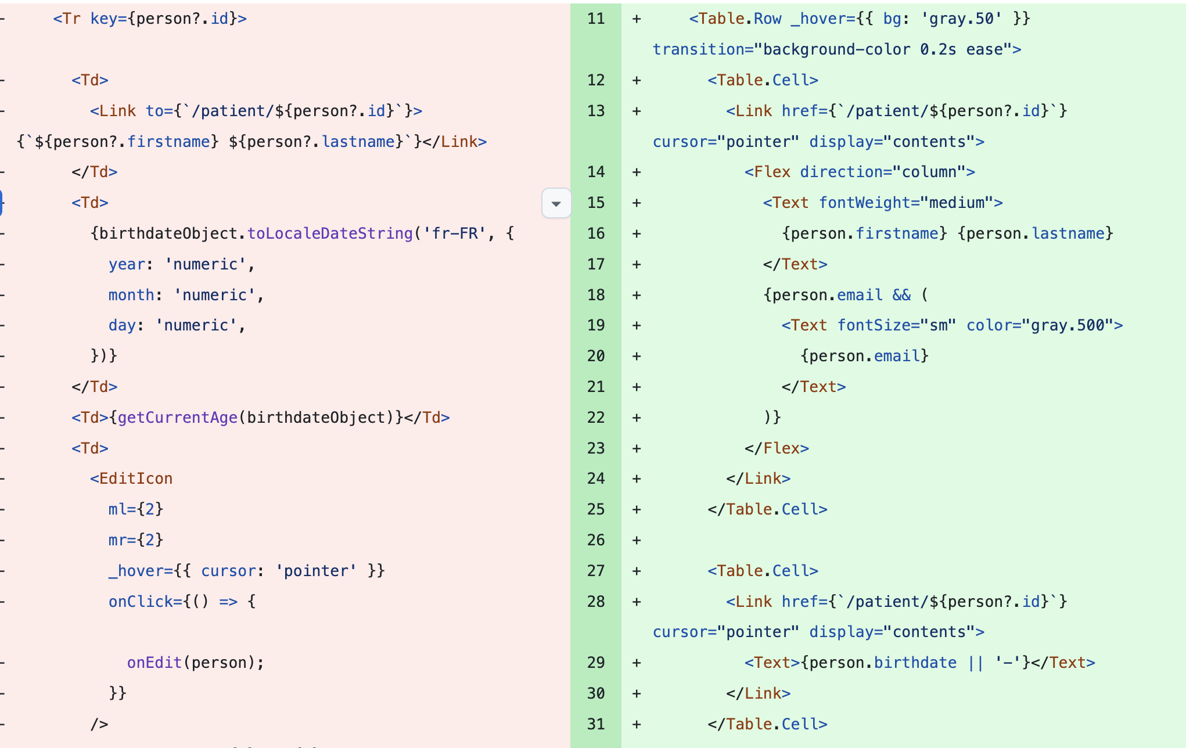Select the plus sign on line 12
Viewport: 1186px width, 748px height.
click(637, 80)
